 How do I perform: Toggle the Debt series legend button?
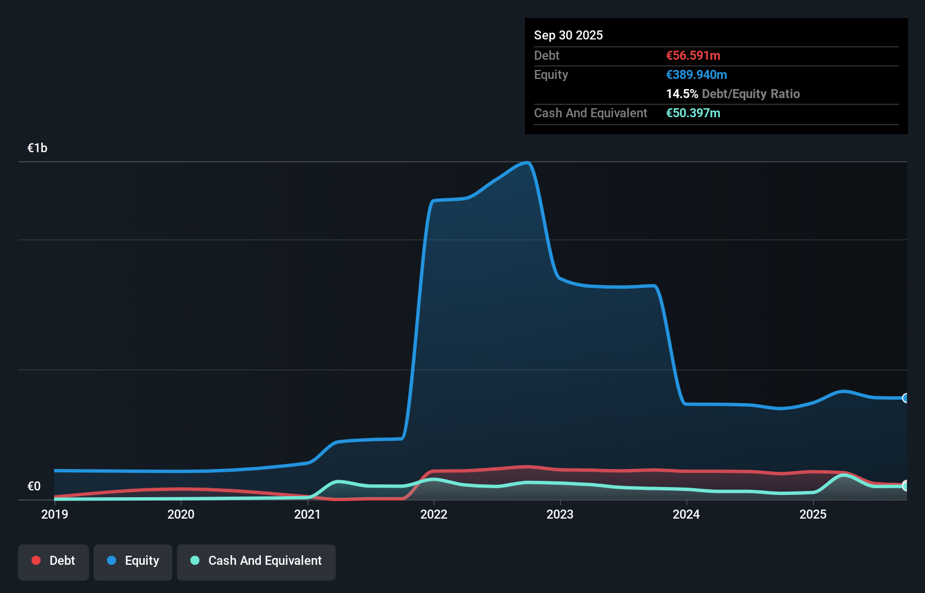[x=54, y=562]
